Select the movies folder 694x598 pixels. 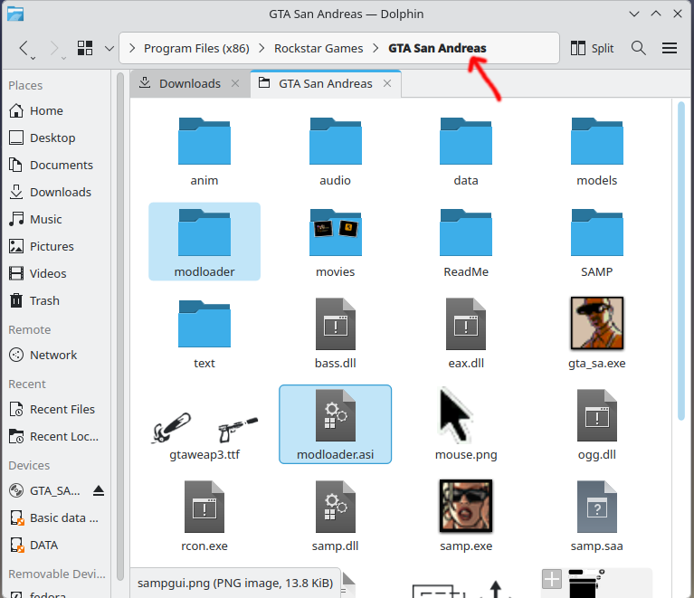coord(335,242)
